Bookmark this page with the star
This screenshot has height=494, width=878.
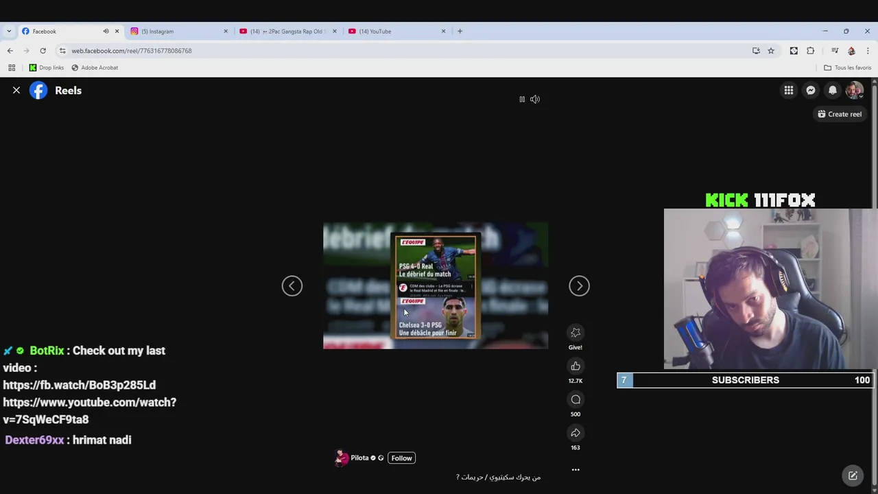click(771, 51)
